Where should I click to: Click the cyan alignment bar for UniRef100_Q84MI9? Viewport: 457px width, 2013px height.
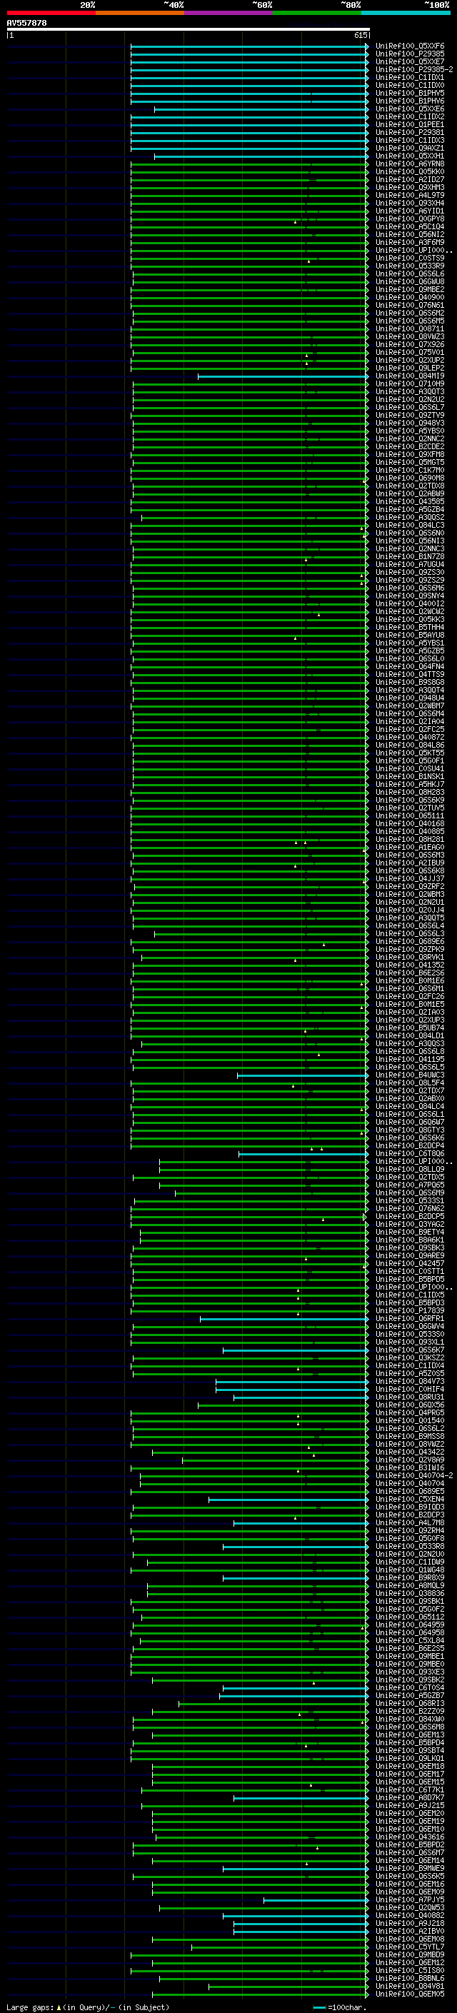coord(283,376)
